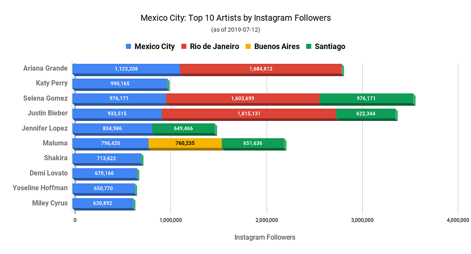This screenshot has height=254, width=471.
Task: Click Shakira's blue bar 713,622
Action: point(106,159)
